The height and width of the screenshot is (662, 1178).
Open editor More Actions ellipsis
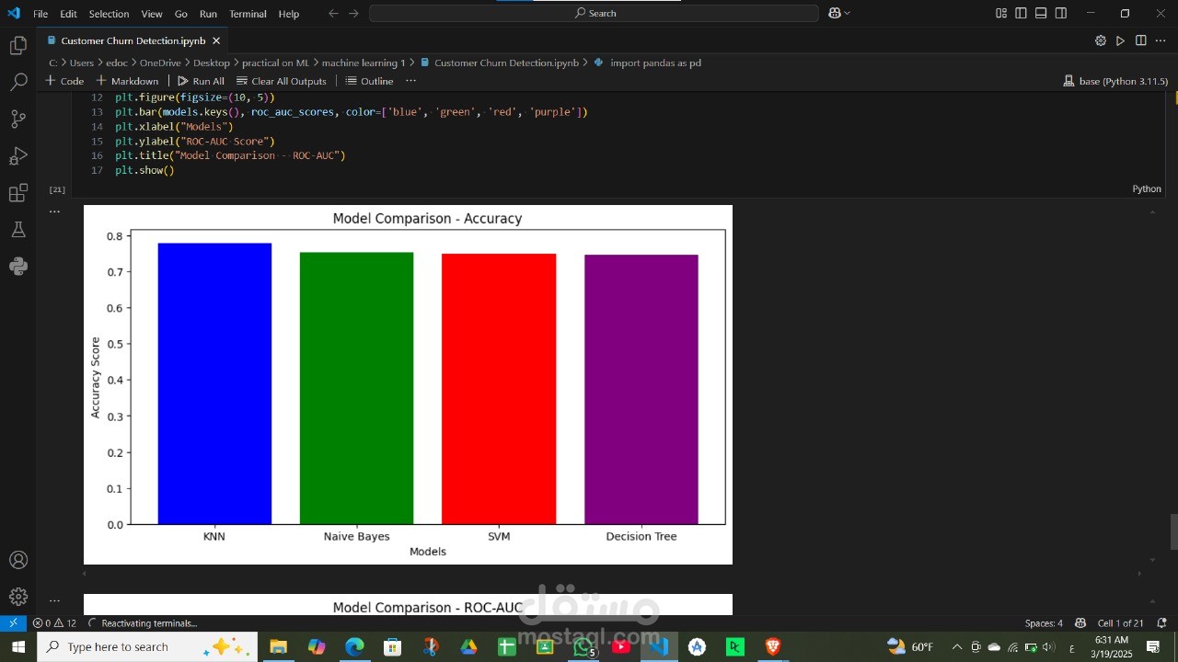(1161, 40)
